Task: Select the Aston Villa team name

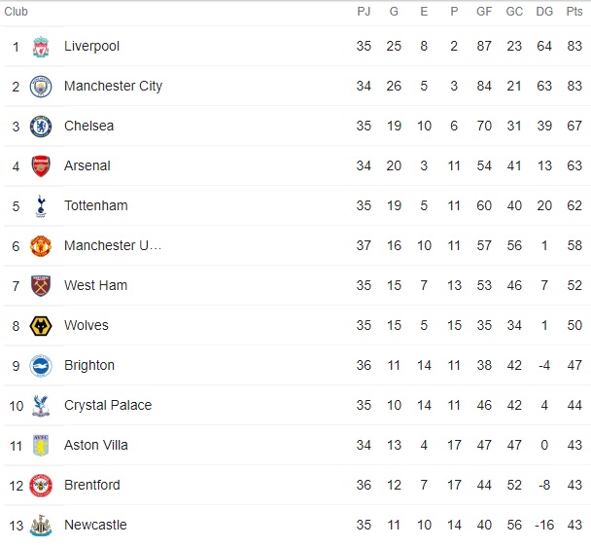Action: tap(96, 446)
